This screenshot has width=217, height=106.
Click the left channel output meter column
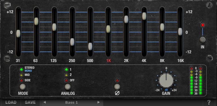pyautogui.click(x=191, y=81)
